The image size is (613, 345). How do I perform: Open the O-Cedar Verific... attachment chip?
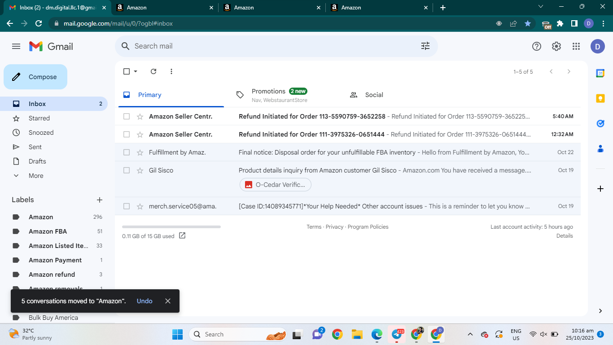click(x=276, y=185)
